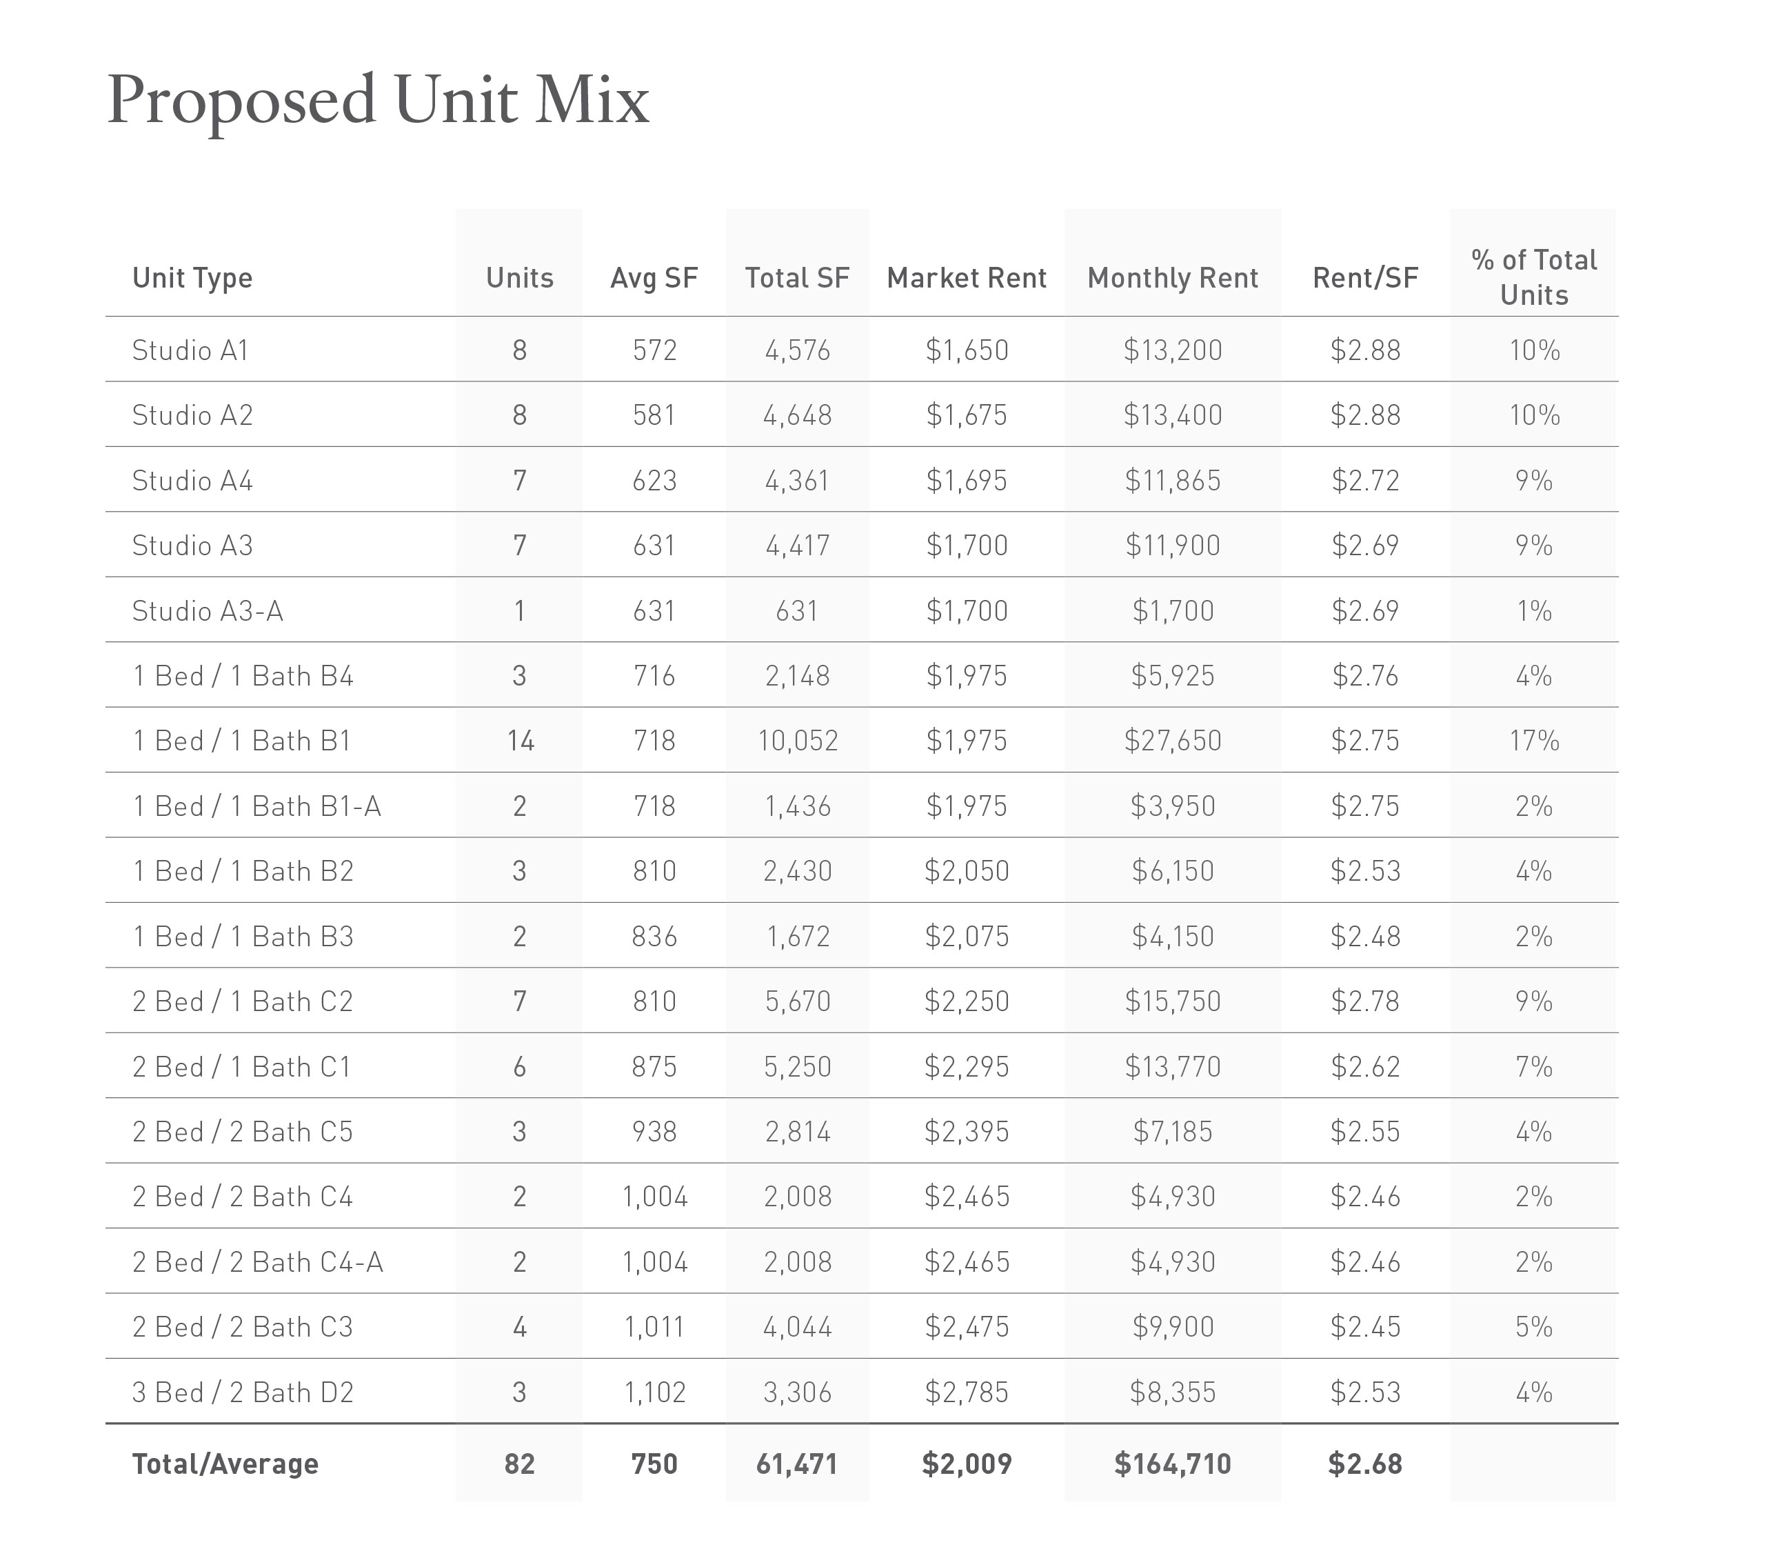This screenshot has width=1765, height=1558.
Task: Click the 2 Bed / 2 Bath C5 label
Action: click(243, 1131)
